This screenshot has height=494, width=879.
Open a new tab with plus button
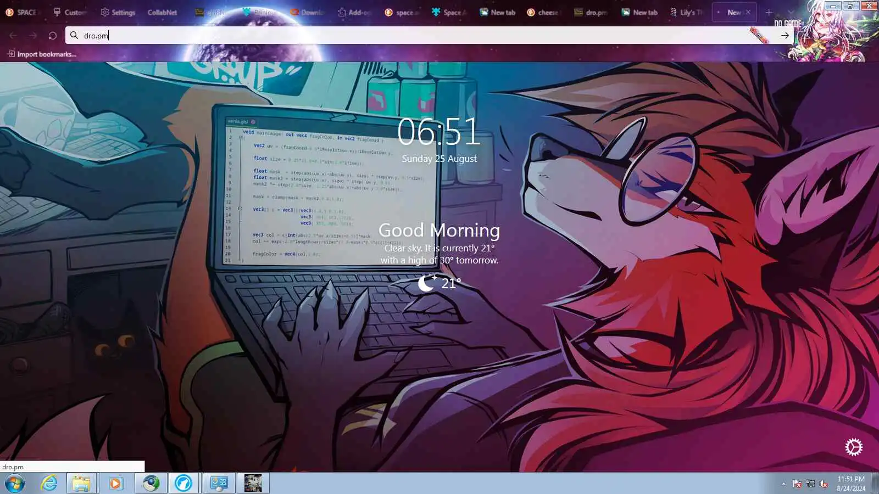tap(769, 12)
